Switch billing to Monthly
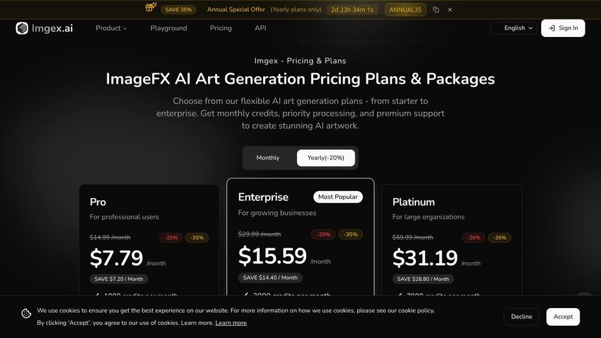Viewport: 601px width, 338px height. point(268,158)
